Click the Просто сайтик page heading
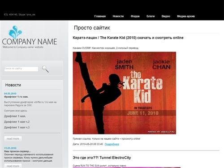 (92, 28)
